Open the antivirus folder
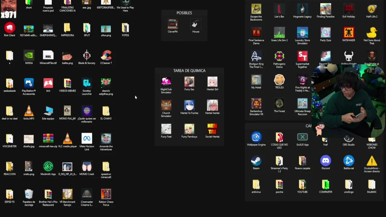The height and width of the screenshot is (217, 386). tap(256, 184)
